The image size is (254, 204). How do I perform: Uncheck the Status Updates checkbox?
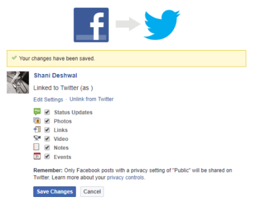47,112
